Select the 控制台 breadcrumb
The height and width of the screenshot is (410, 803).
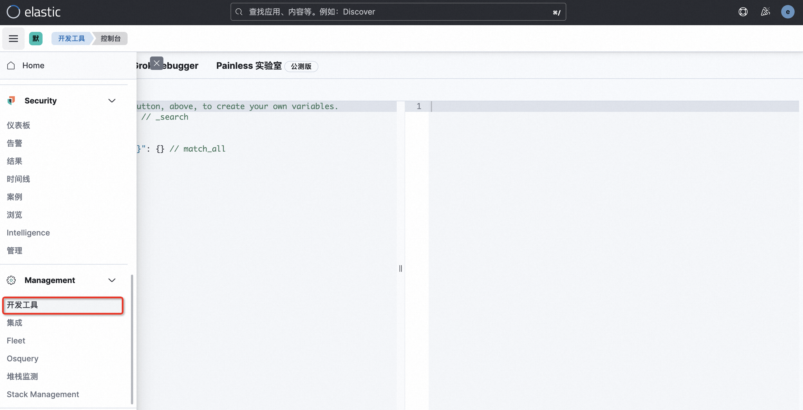(111, 38)
